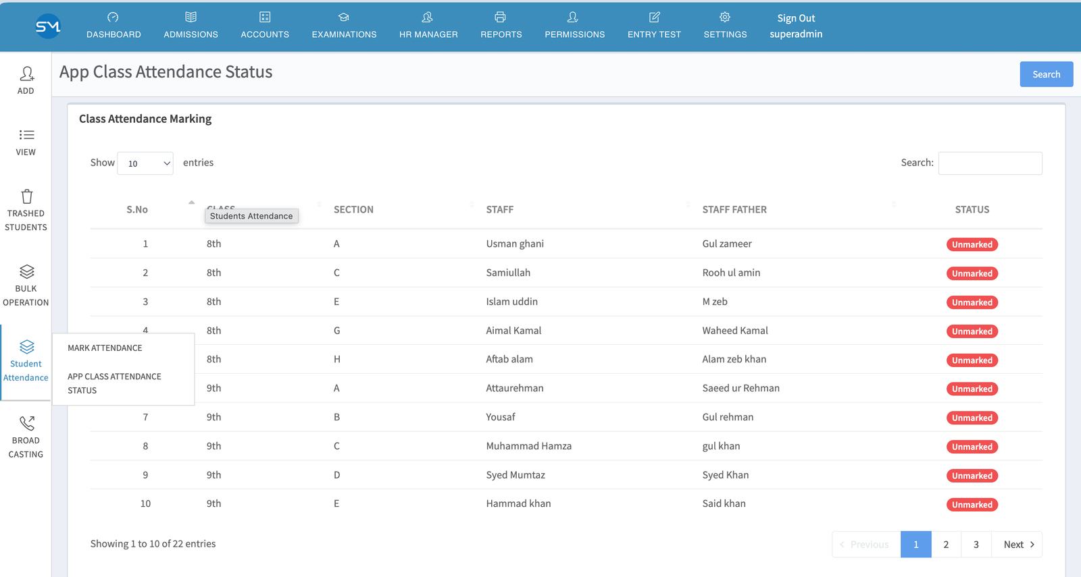The width and height of the screenshot is (1081, 577).
Task: Open the Show entries count dropdown
Action: (x=145, y=163)
